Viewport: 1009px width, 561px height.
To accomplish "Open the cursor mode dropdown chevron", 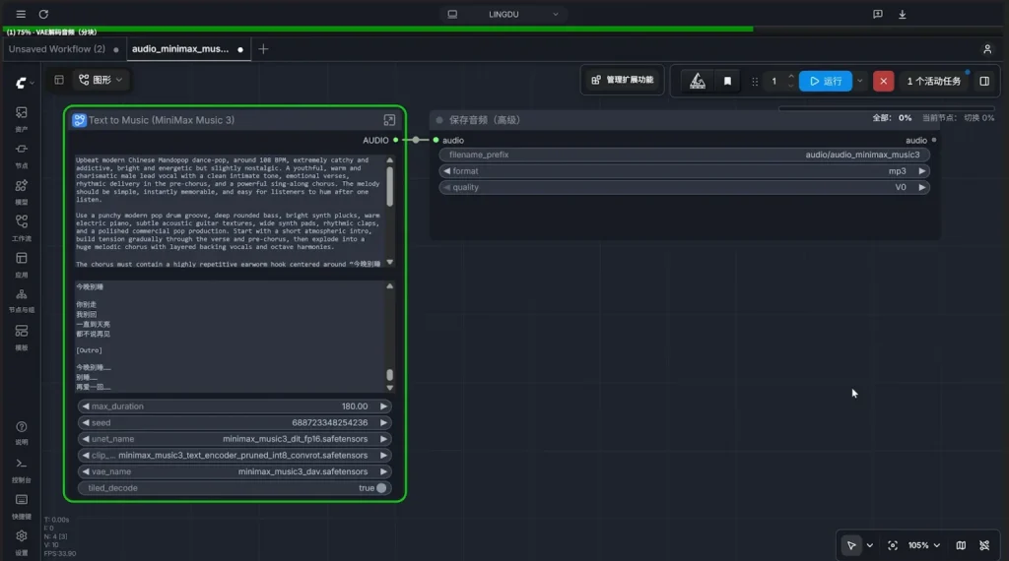I will (x=869, y=545).
